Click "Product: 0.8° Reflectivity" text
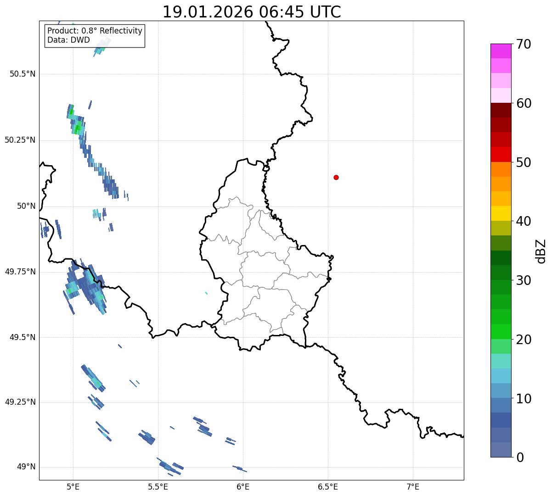 point(95,31)
